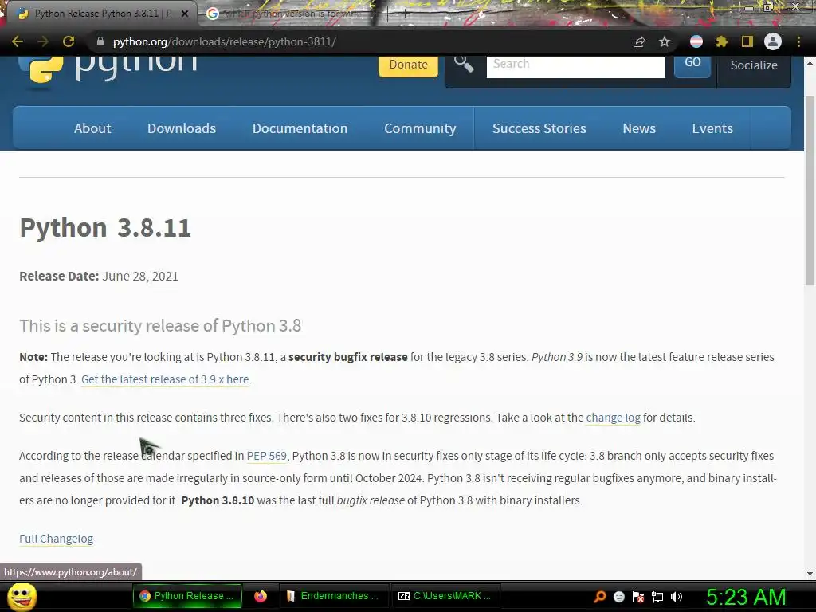Screen dimensions: 816x612
Task: Click the padlock site info icon
Action: point(100,41)
